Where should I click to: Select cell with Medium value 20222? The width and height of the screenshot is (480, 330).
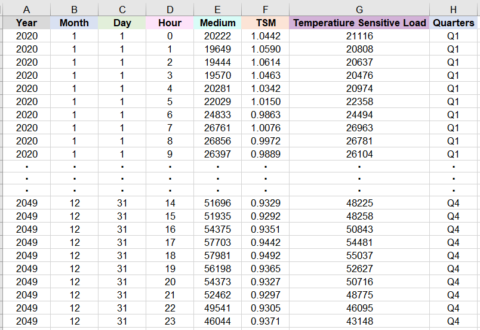coord(218,36)
